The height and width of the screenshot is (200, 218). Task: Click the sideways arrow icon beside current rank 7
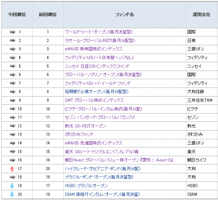(13, 83)
